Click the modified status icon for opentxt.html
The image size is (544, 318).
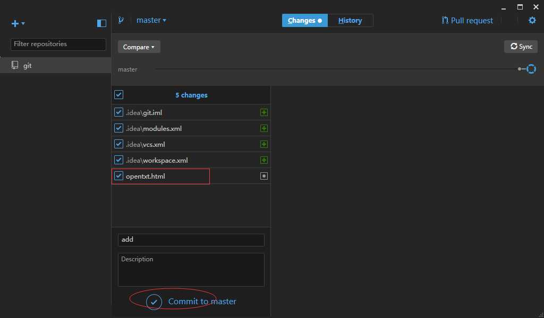coord(263,176)
